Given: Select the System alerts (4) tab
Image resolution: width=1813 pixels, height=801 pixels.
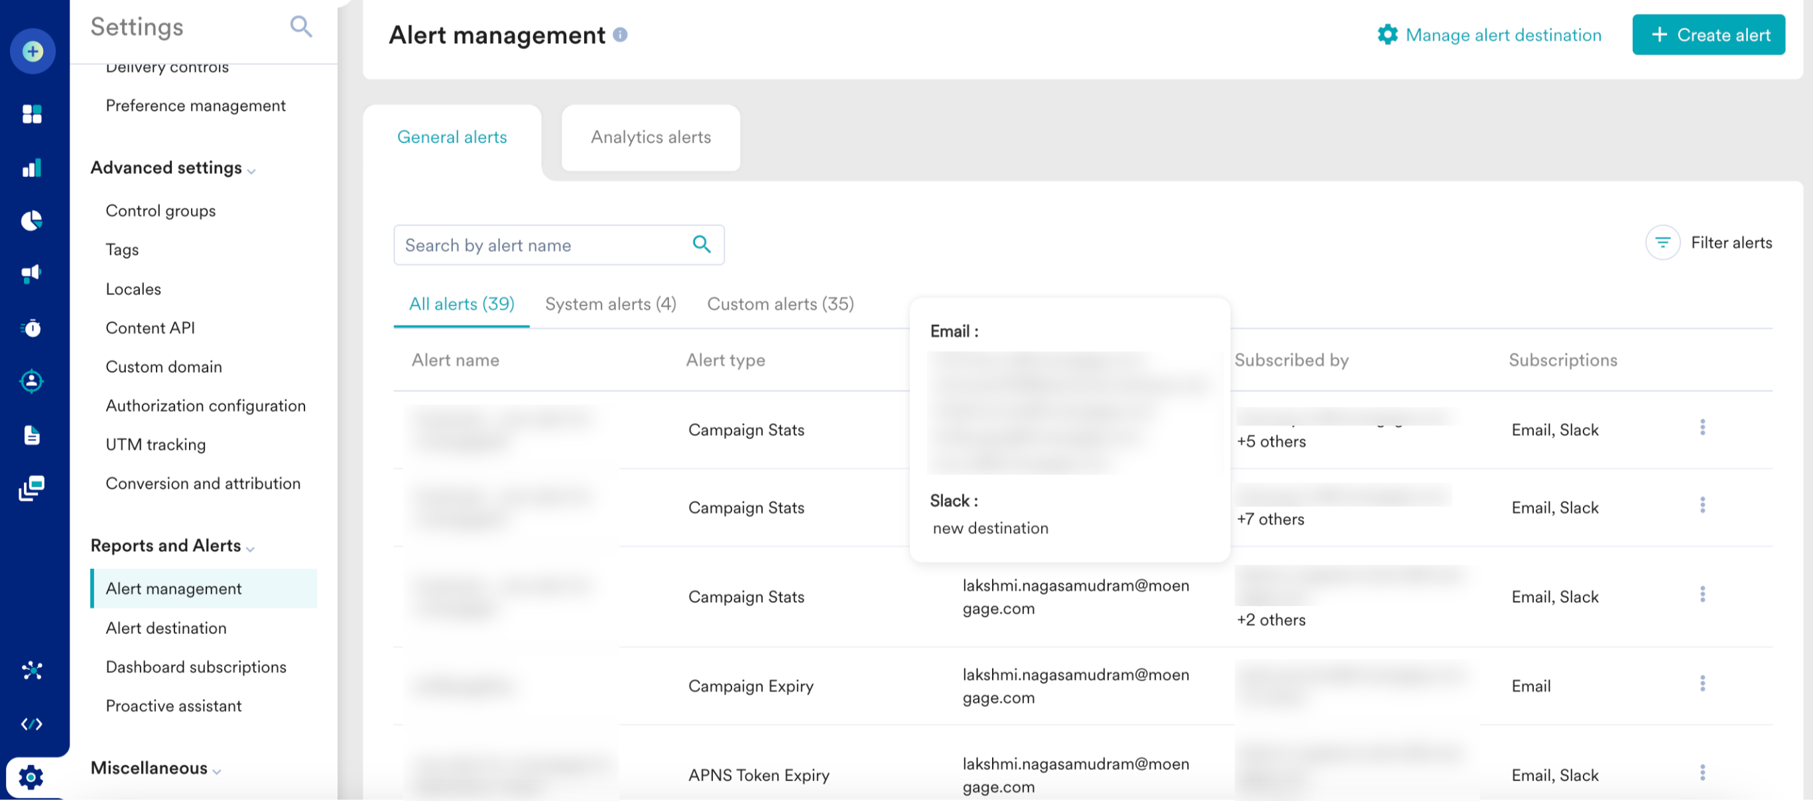Looking at the screenshot, I should coord(610,304).
